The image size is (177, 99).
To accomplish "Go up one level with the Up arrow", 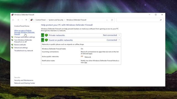I will coord(26,20).
